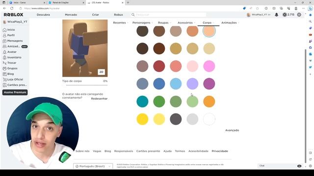Screen dimensions: 314x176
Task: Open the Perfil sidebar icon
Action: [x=4, y=35]
